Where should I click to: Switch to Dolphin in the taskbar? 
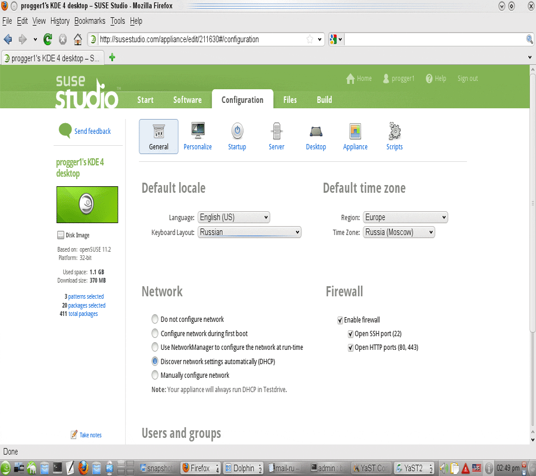(x=243, y=468)
